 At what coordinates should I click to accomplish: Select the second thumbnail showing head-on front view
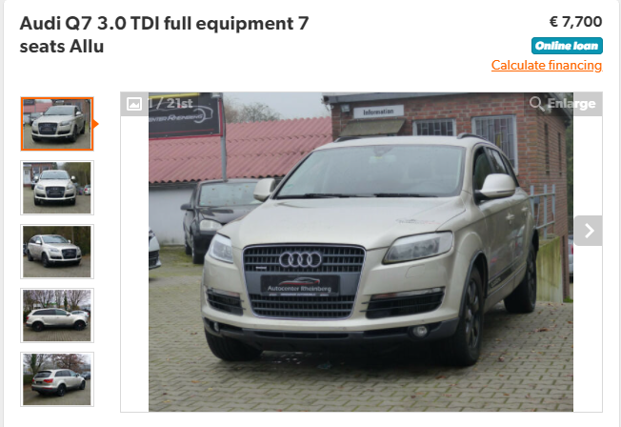[57, 188]
